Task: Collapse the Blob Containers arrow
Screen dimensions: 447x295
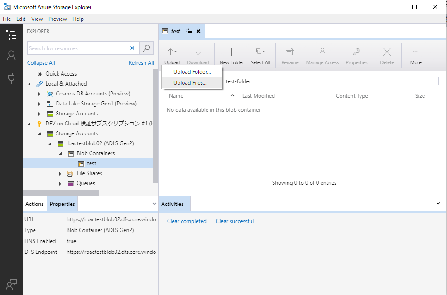Action: [x=60, y=153]
